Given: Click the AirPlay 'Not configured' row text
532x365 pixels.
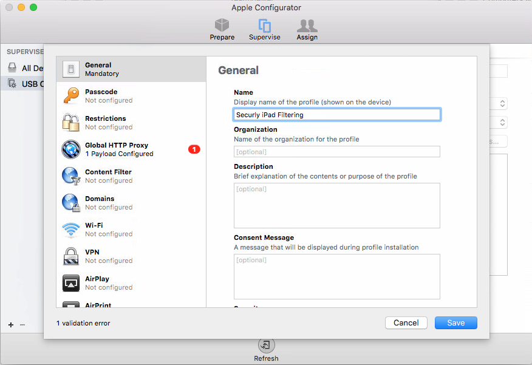Looking at the screenshot, I should [109, 287].
